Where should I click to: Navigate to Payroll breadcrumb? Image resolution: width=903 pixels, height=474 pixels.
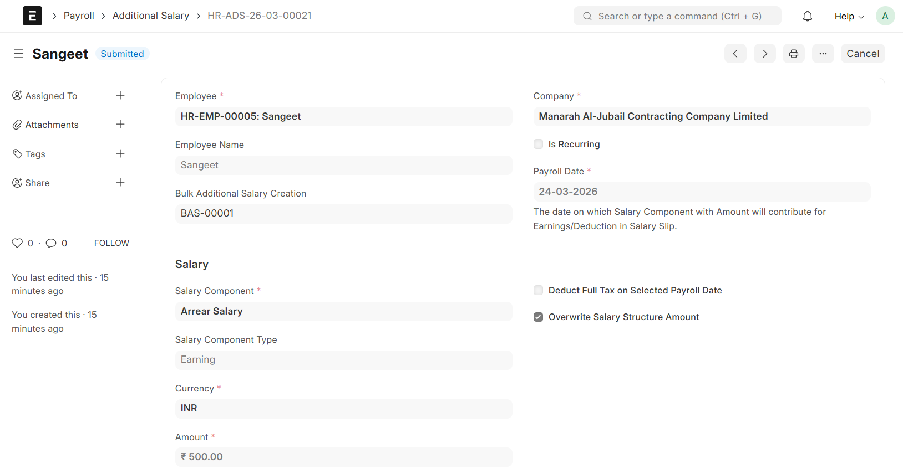79,16
